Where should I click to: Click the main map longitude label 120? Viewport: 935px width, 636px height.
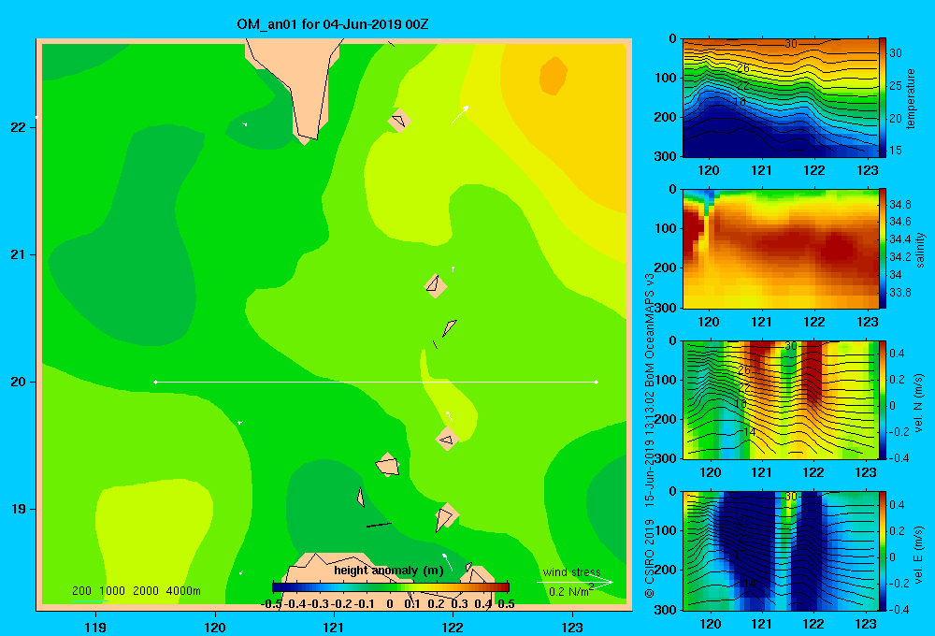click(x=215, y=627)
